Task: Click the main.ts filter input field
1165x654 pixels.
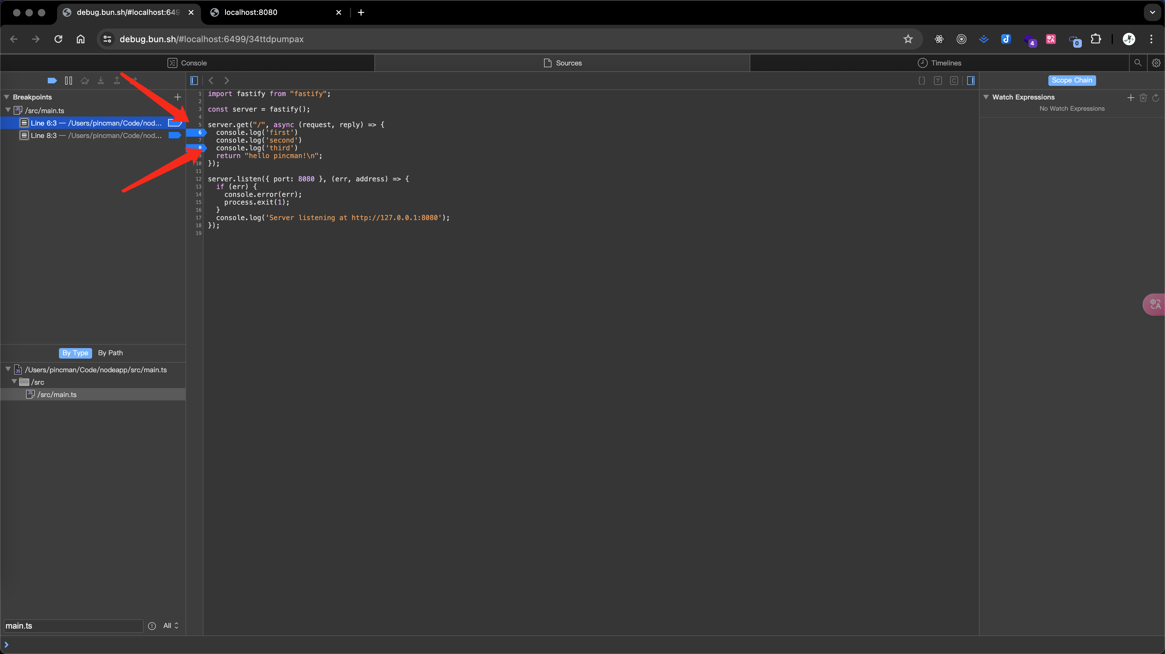Action: coord(73,625)
